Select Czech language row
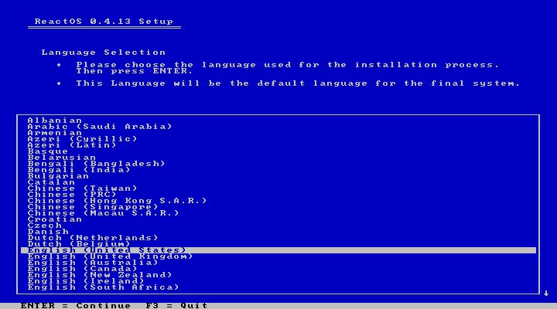The width and height of the screenshot is (557, 309). (44, 226)
